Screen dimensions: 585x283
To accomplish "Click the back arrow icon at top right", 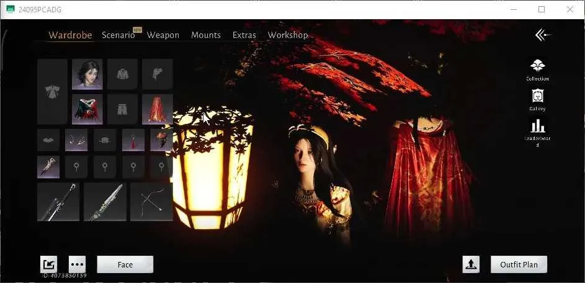I will tap(543, 35).
